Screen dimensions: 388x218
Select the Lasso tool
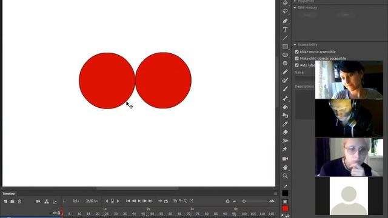click(285, 12)
